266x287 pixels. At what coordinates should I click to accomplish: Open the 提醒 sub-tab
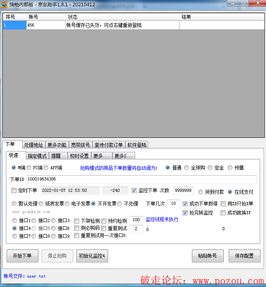(x=58, y=156)
